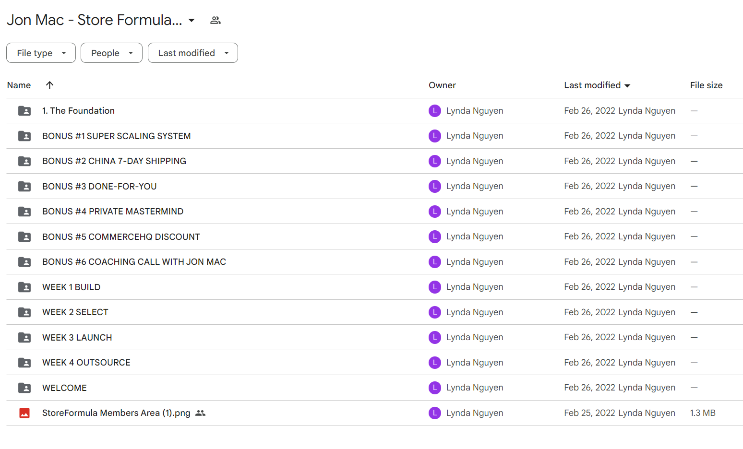
Task: Open the People filter dropdown
Action: tap(111, 53)
